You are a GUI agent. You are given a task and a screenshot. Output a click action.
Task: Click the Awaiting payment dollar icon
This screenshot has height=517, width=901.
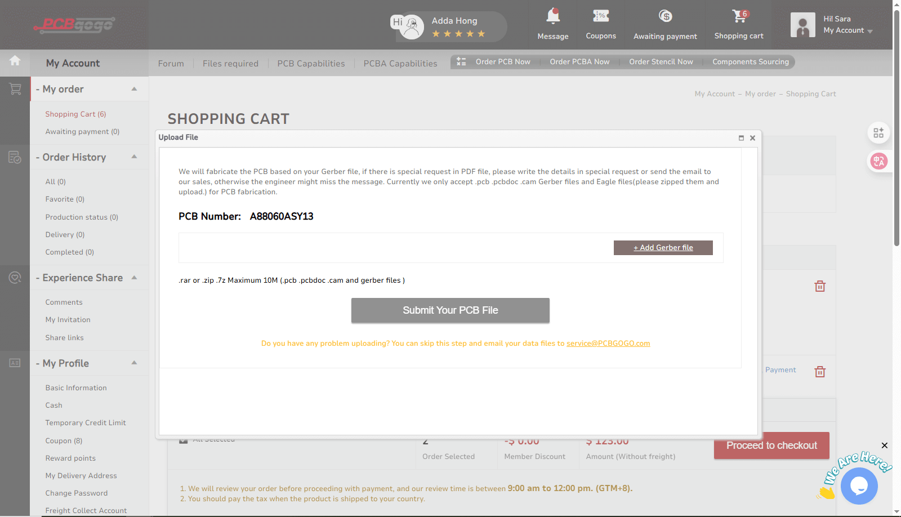[x=665, y=16]
